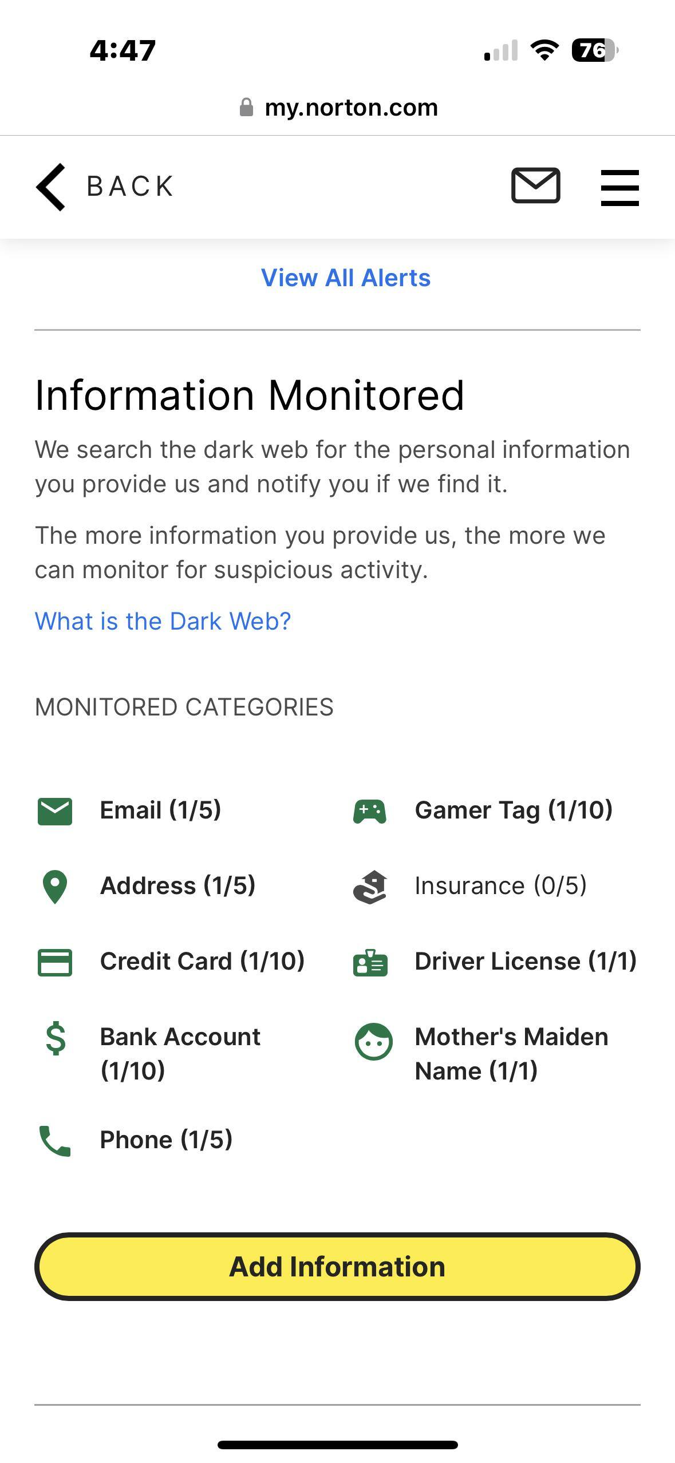This screenshot has width=675, height=1463.
Task: Open the hamburger menu
Action: click(619, 187)
